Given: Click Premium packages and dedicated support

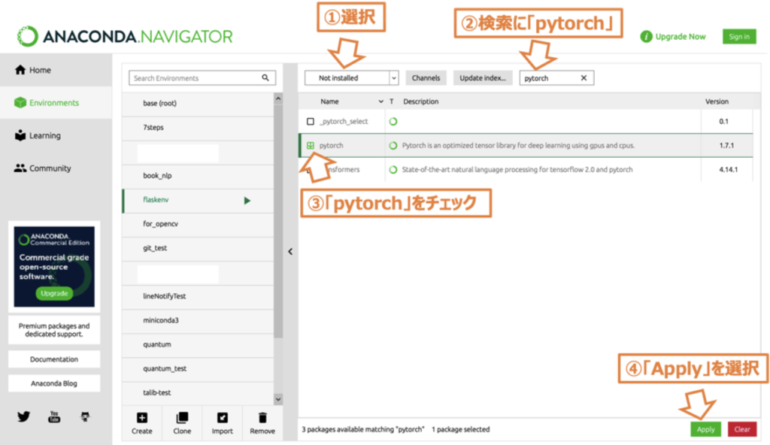Looking at the screenshot, I should tap(54, 330).
